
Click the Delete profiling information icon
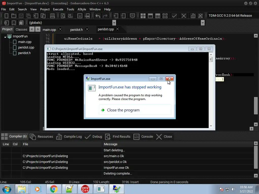200,16
